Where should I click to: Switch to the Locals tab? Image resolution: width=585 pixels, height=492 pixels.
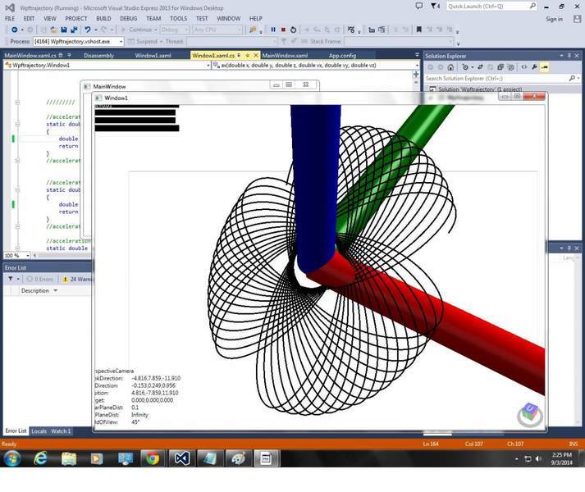39,431
